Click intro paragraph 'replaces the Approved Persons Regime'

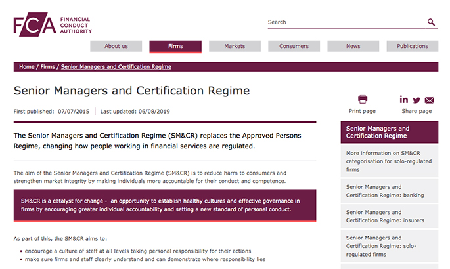point(157,140)
